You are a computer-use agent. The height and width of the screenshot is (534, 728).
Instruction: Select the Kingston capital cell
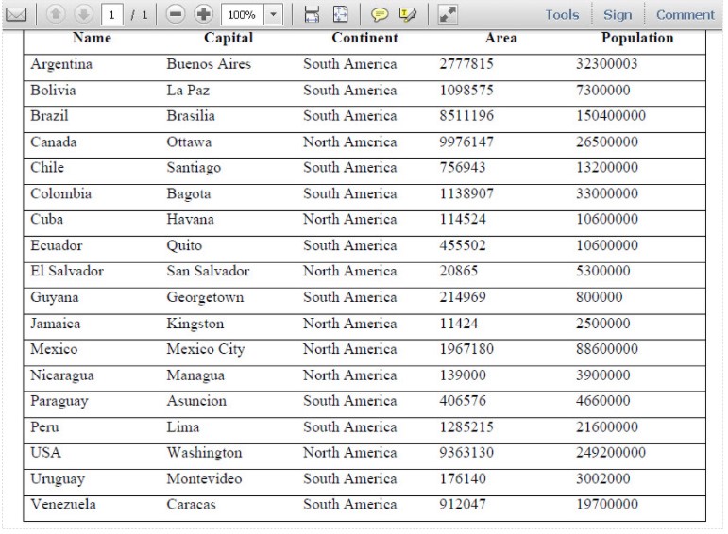195,325
